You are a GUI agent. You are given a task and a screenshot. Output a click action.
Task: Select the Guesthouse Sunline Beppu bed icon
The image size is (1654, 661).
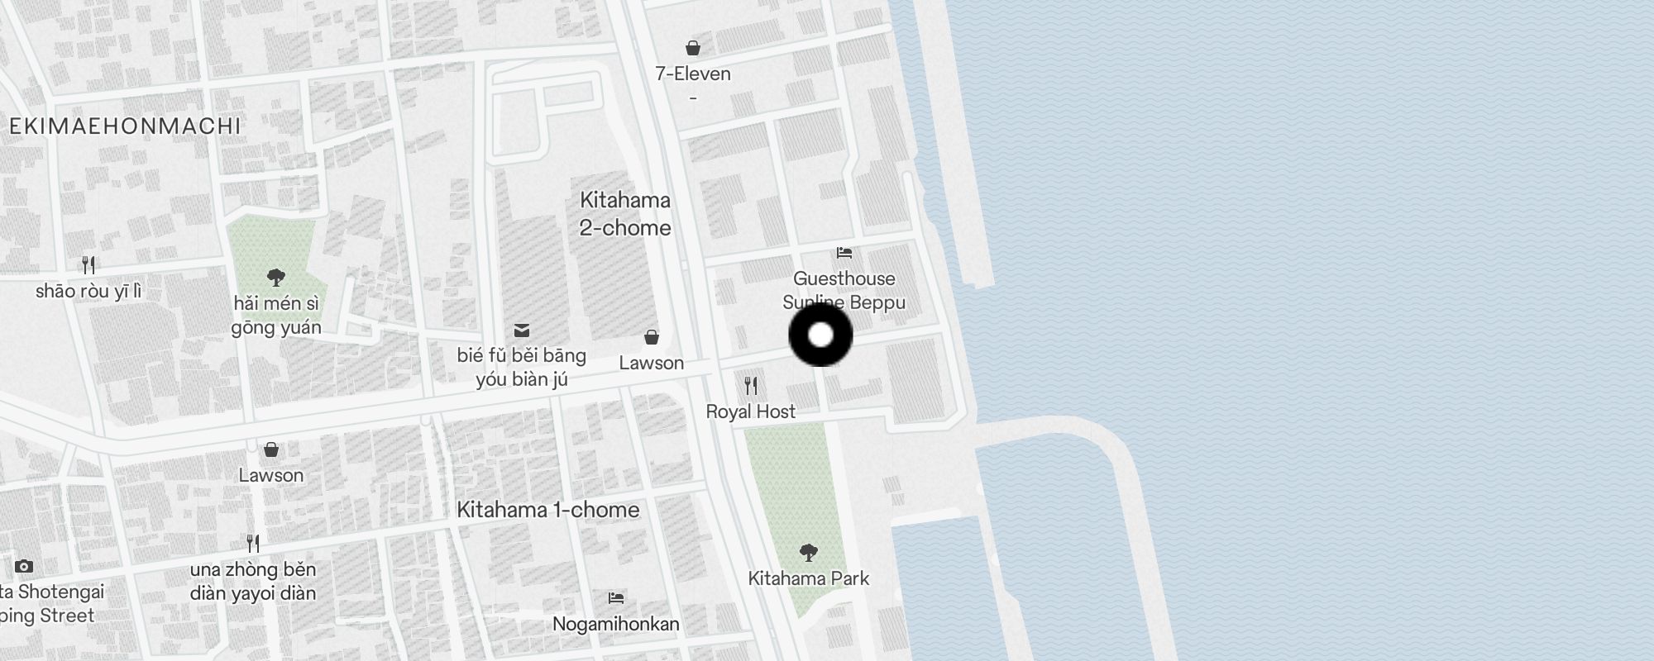pyautogui.click(x=844, y=253)
